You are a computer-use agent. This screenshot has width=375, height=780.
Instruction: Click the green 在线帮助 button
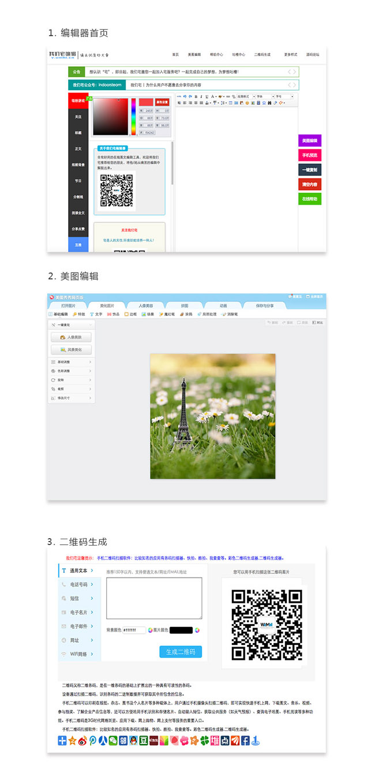point(310,199)
